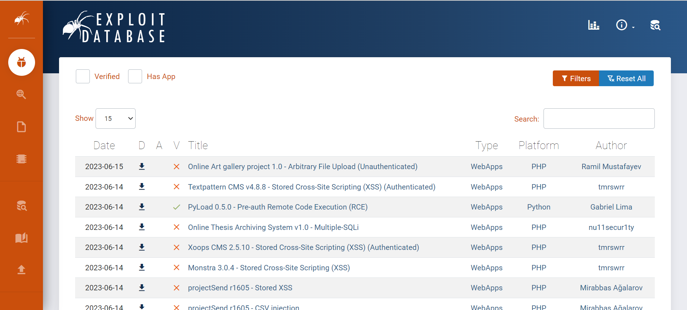The image size is (687, 310).
Task: Focus the Search input field
Action: 599,118
